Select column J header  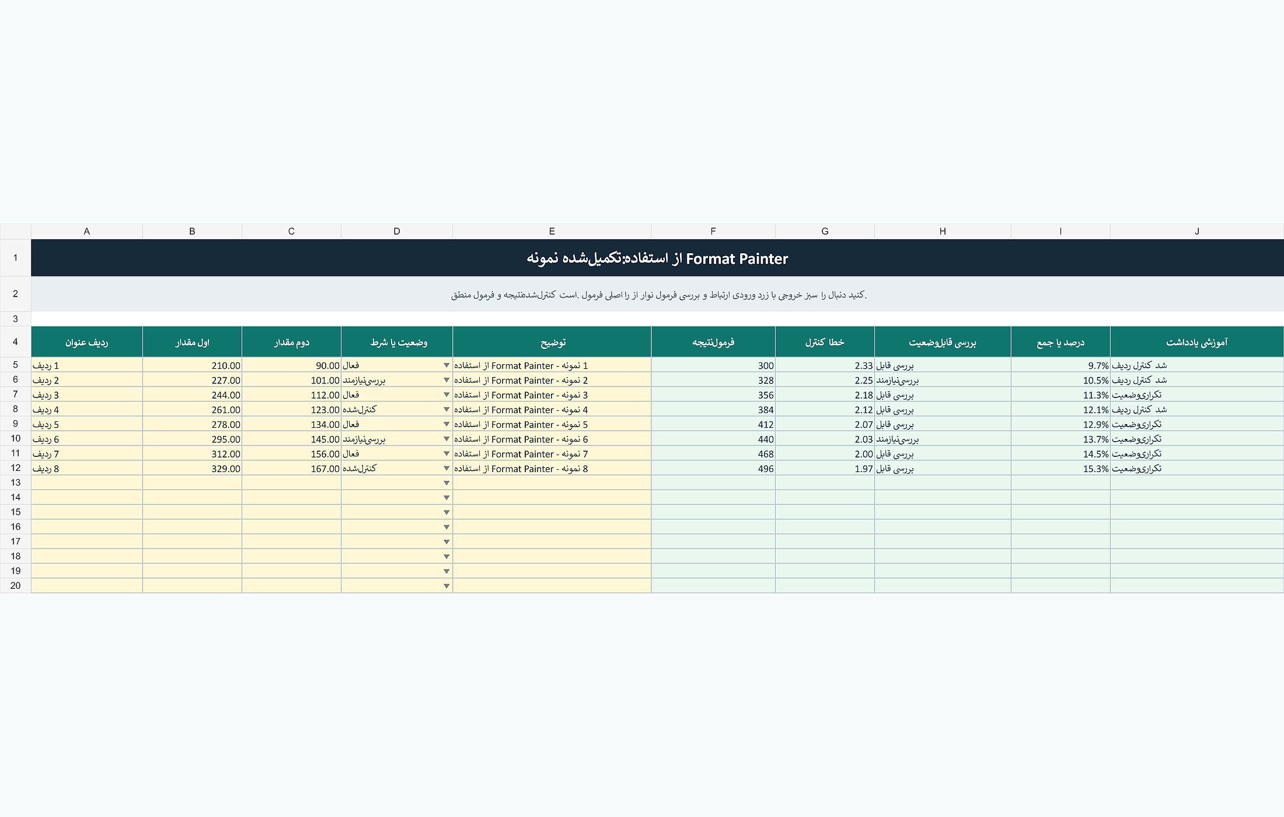coord(1196,231)
